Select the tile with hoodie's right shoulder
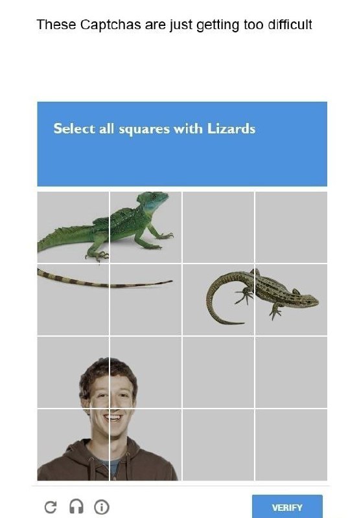The image size is (348, 518). (146, 445)
